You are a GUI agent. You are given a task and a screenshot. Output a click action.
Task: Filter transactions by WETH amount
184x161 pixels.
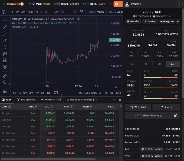(x=91, y=107)
